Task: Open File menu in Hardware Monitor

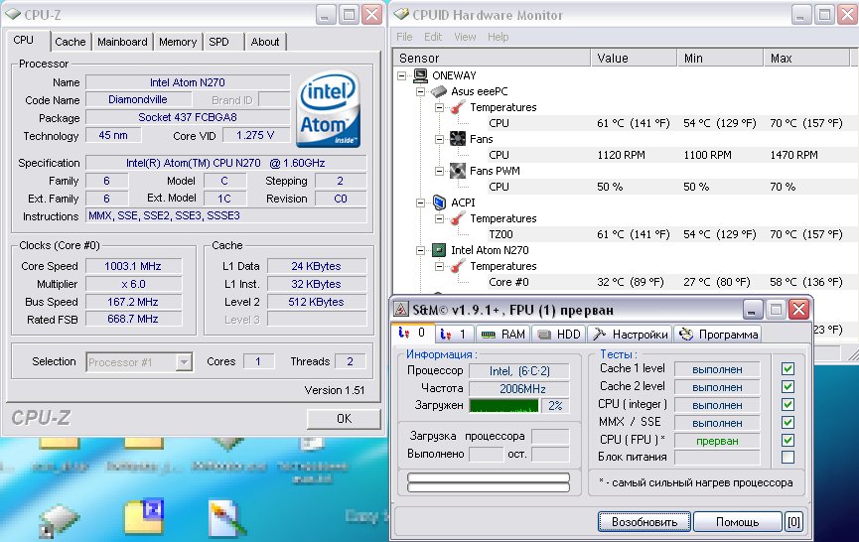Action: point(404,37)
